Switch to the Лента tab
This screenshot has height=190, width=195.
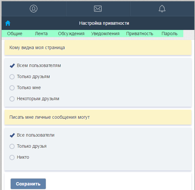(x=41, y=34)
